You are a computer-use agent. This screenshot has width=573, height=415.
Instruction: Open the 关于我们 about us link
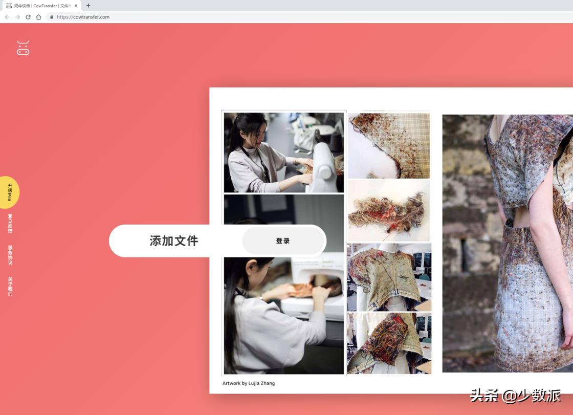[10, 287]
